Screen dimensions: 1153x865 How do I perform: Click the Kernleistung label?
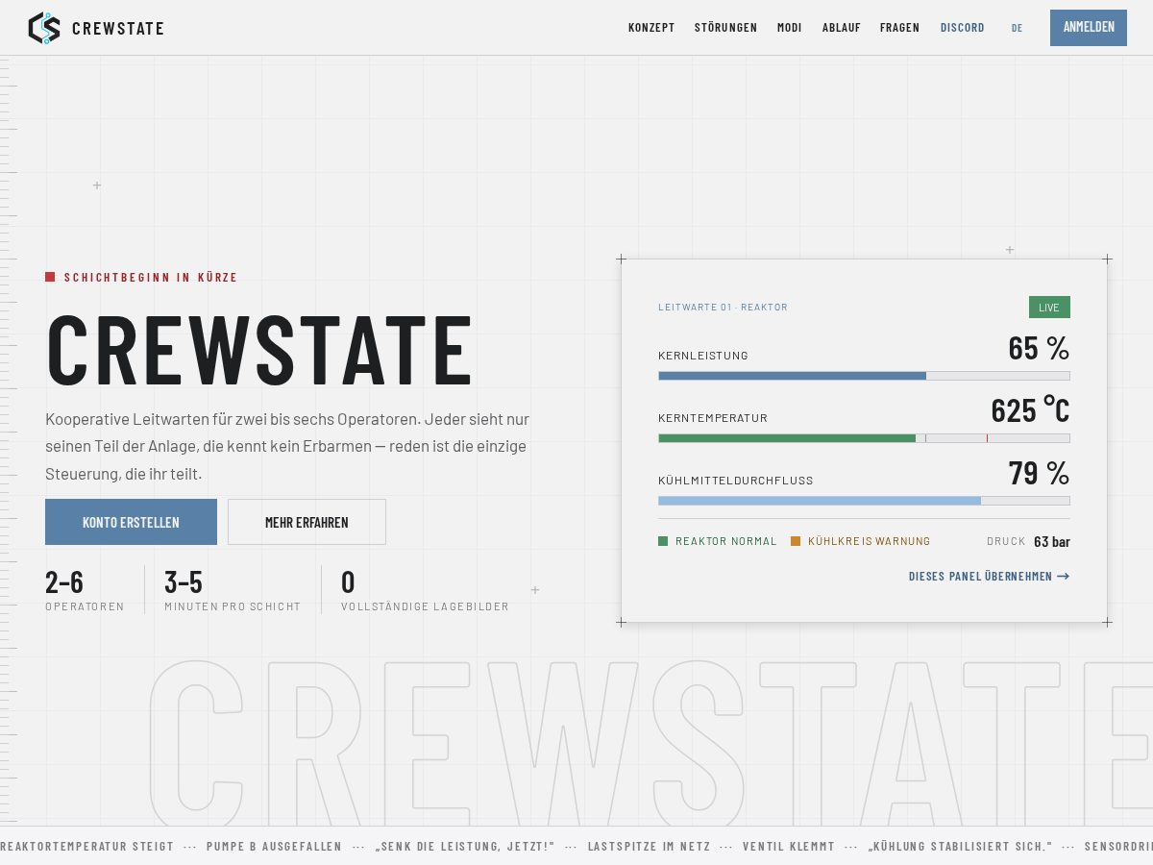703,356
